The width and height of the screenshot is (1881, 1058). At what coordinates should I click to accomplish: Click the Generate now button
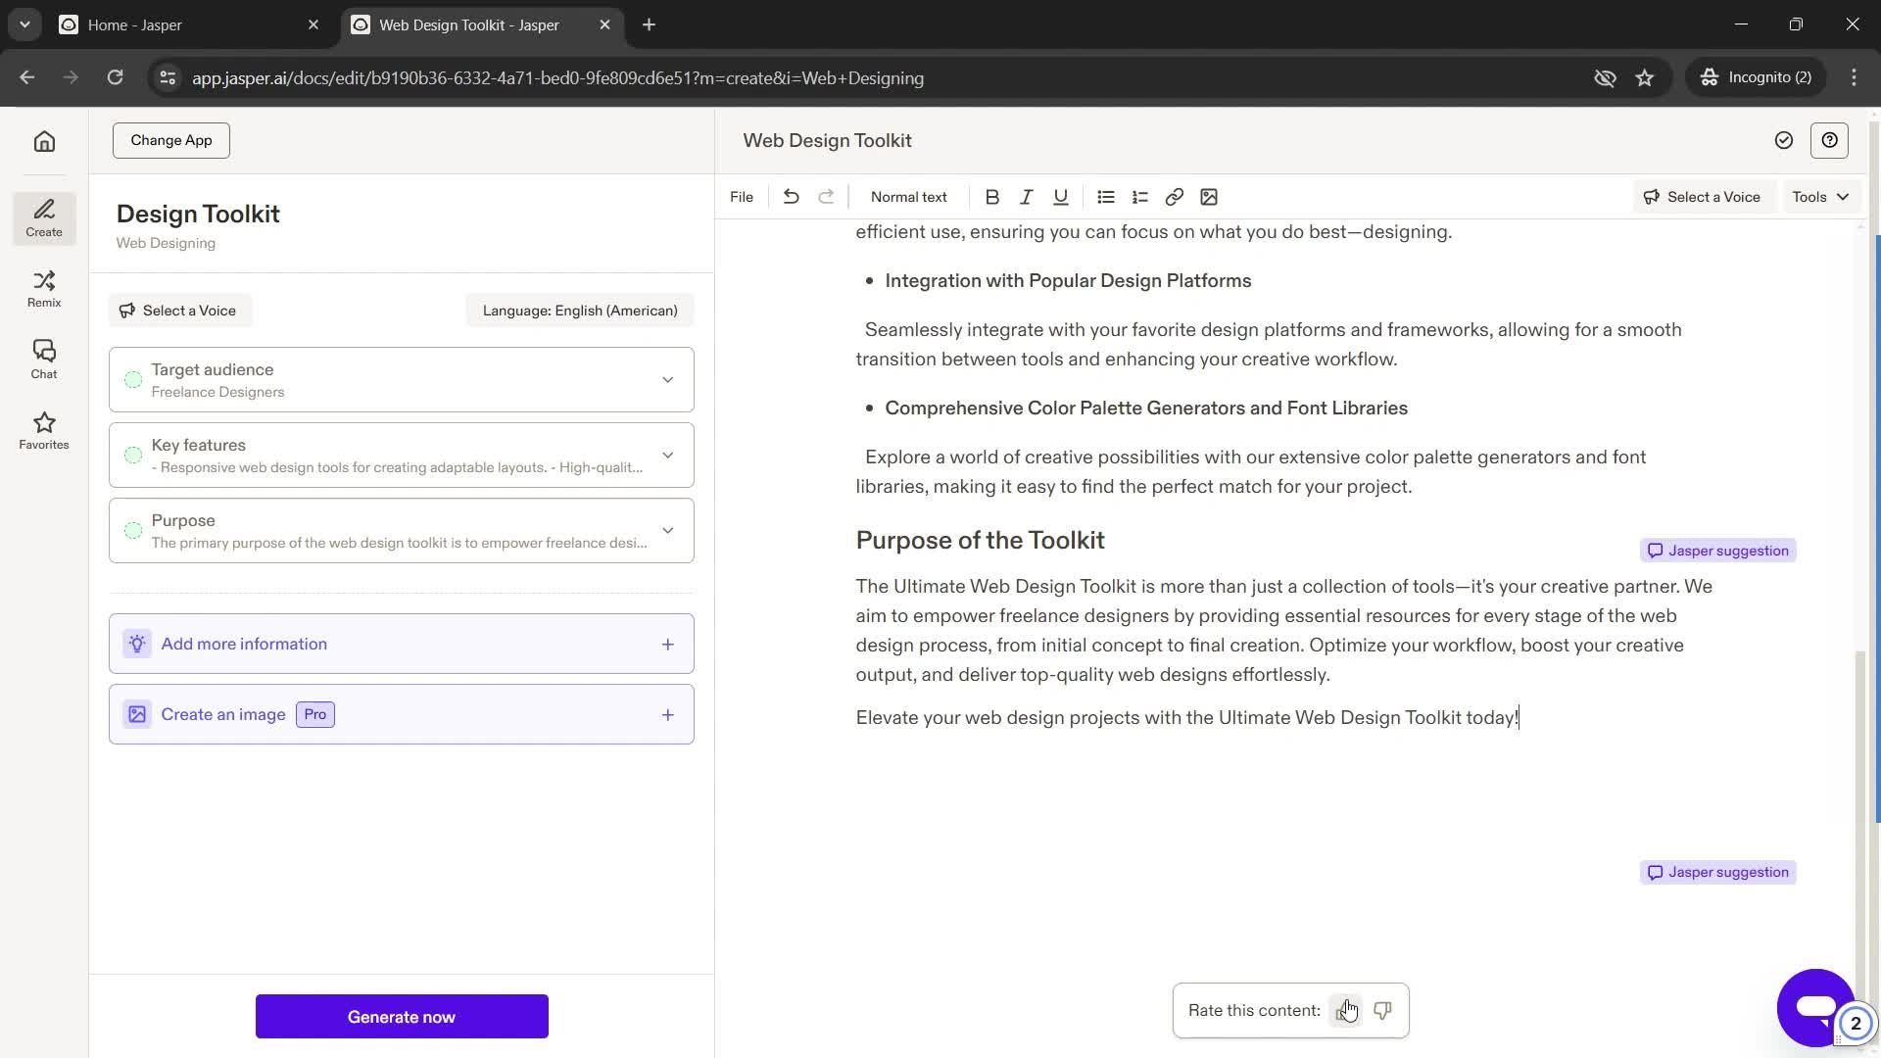click(x=401, y=1017)
